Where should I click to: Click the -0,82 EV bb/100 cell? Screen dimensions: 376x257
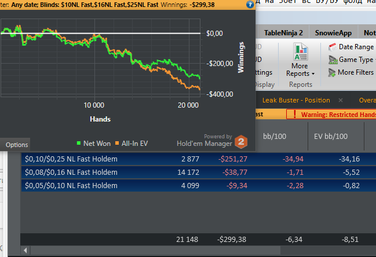(x=351, y=186)
